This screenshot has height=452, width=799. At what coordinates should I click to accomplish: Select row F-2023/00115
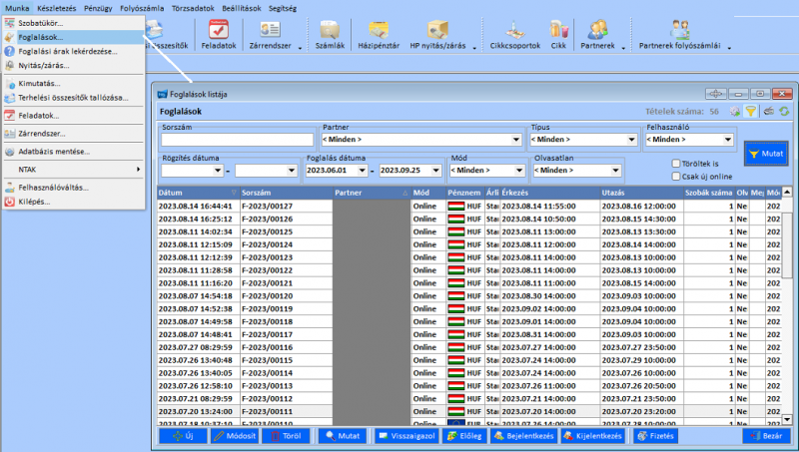(468, 360)
